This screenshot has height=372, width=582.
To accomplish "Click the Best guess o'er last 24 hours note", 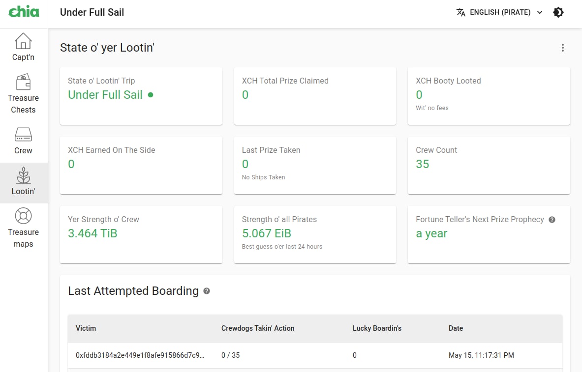I will (x=282, y=247).
